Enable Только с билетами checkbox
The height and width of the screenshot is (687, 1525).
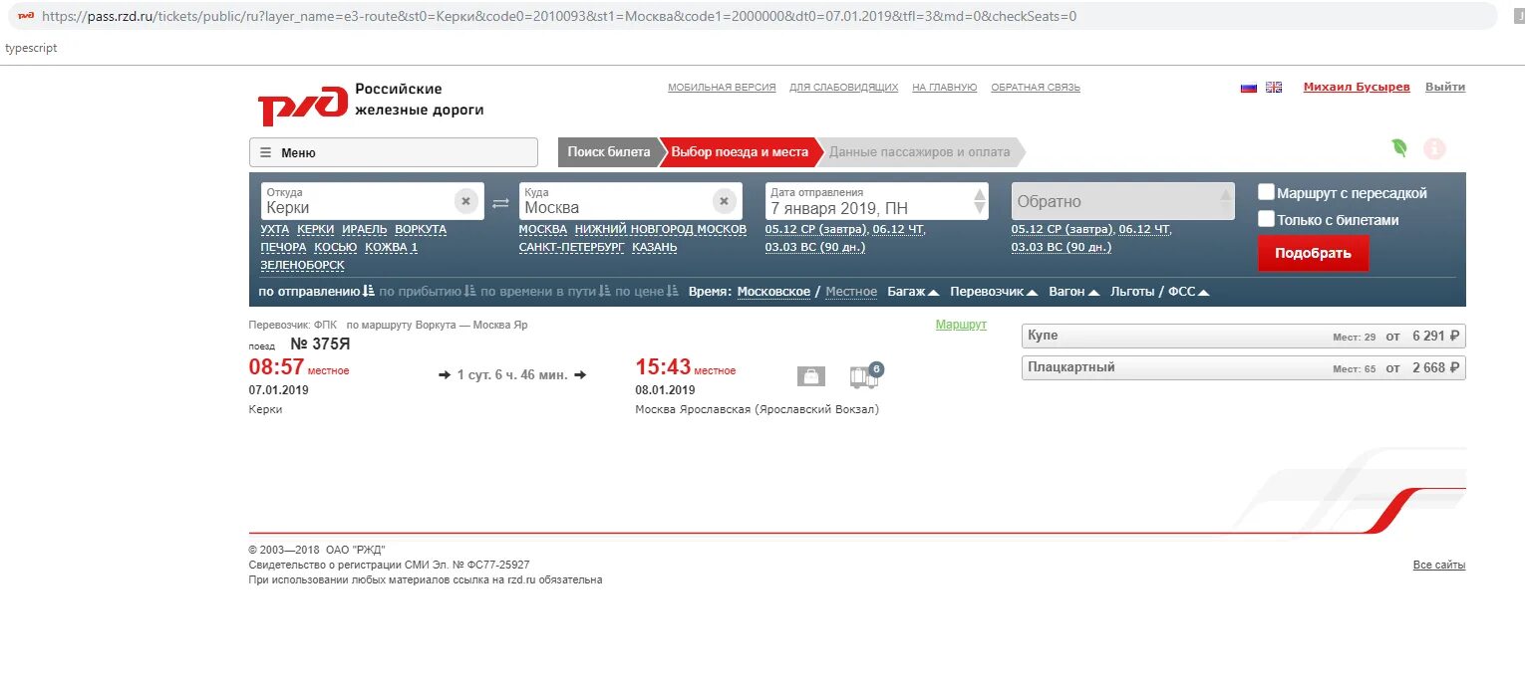[x=1266, y=219]
